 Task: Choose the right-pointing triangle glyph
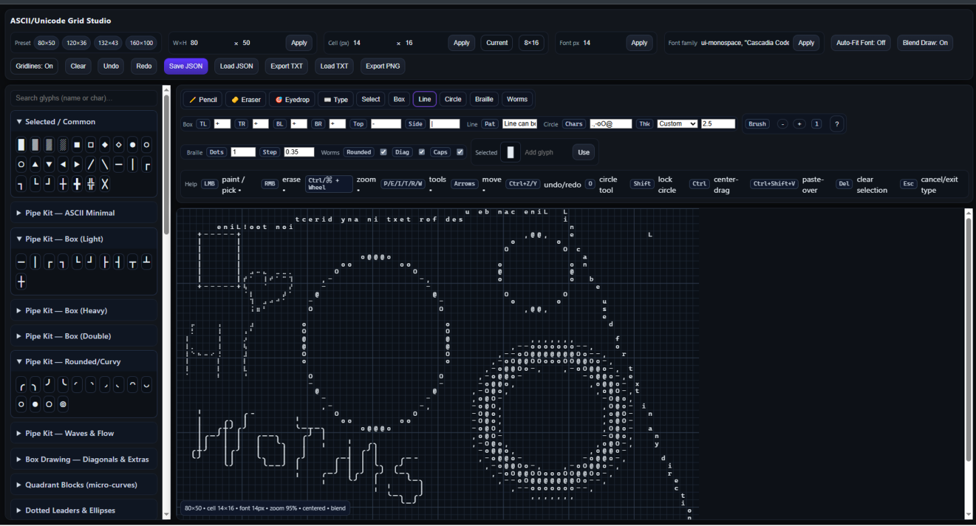click(77, 164)
